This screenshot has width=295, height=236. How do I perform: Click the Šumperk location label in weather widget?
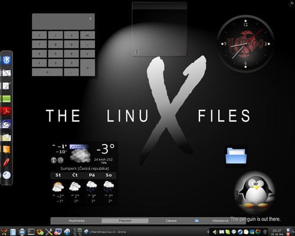click(84, 169)
